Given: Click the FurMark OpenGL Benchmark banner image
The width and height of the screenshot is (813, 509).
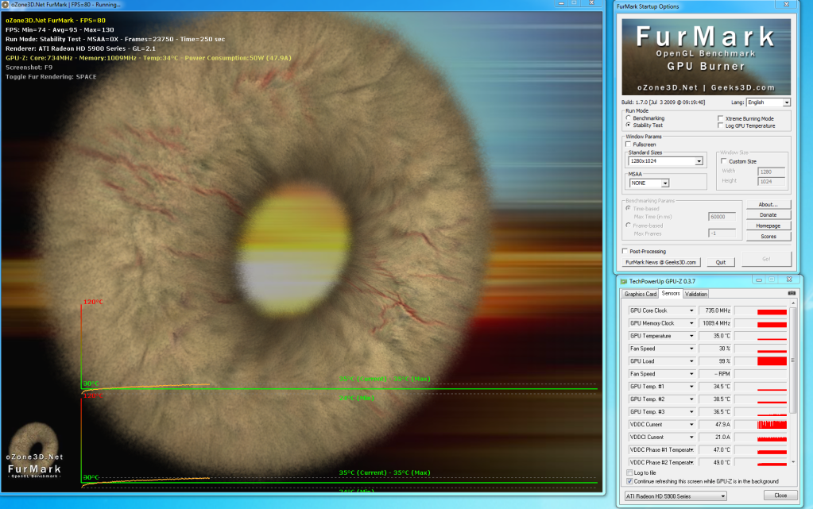Looking at the screenshot, I should 707,56.
